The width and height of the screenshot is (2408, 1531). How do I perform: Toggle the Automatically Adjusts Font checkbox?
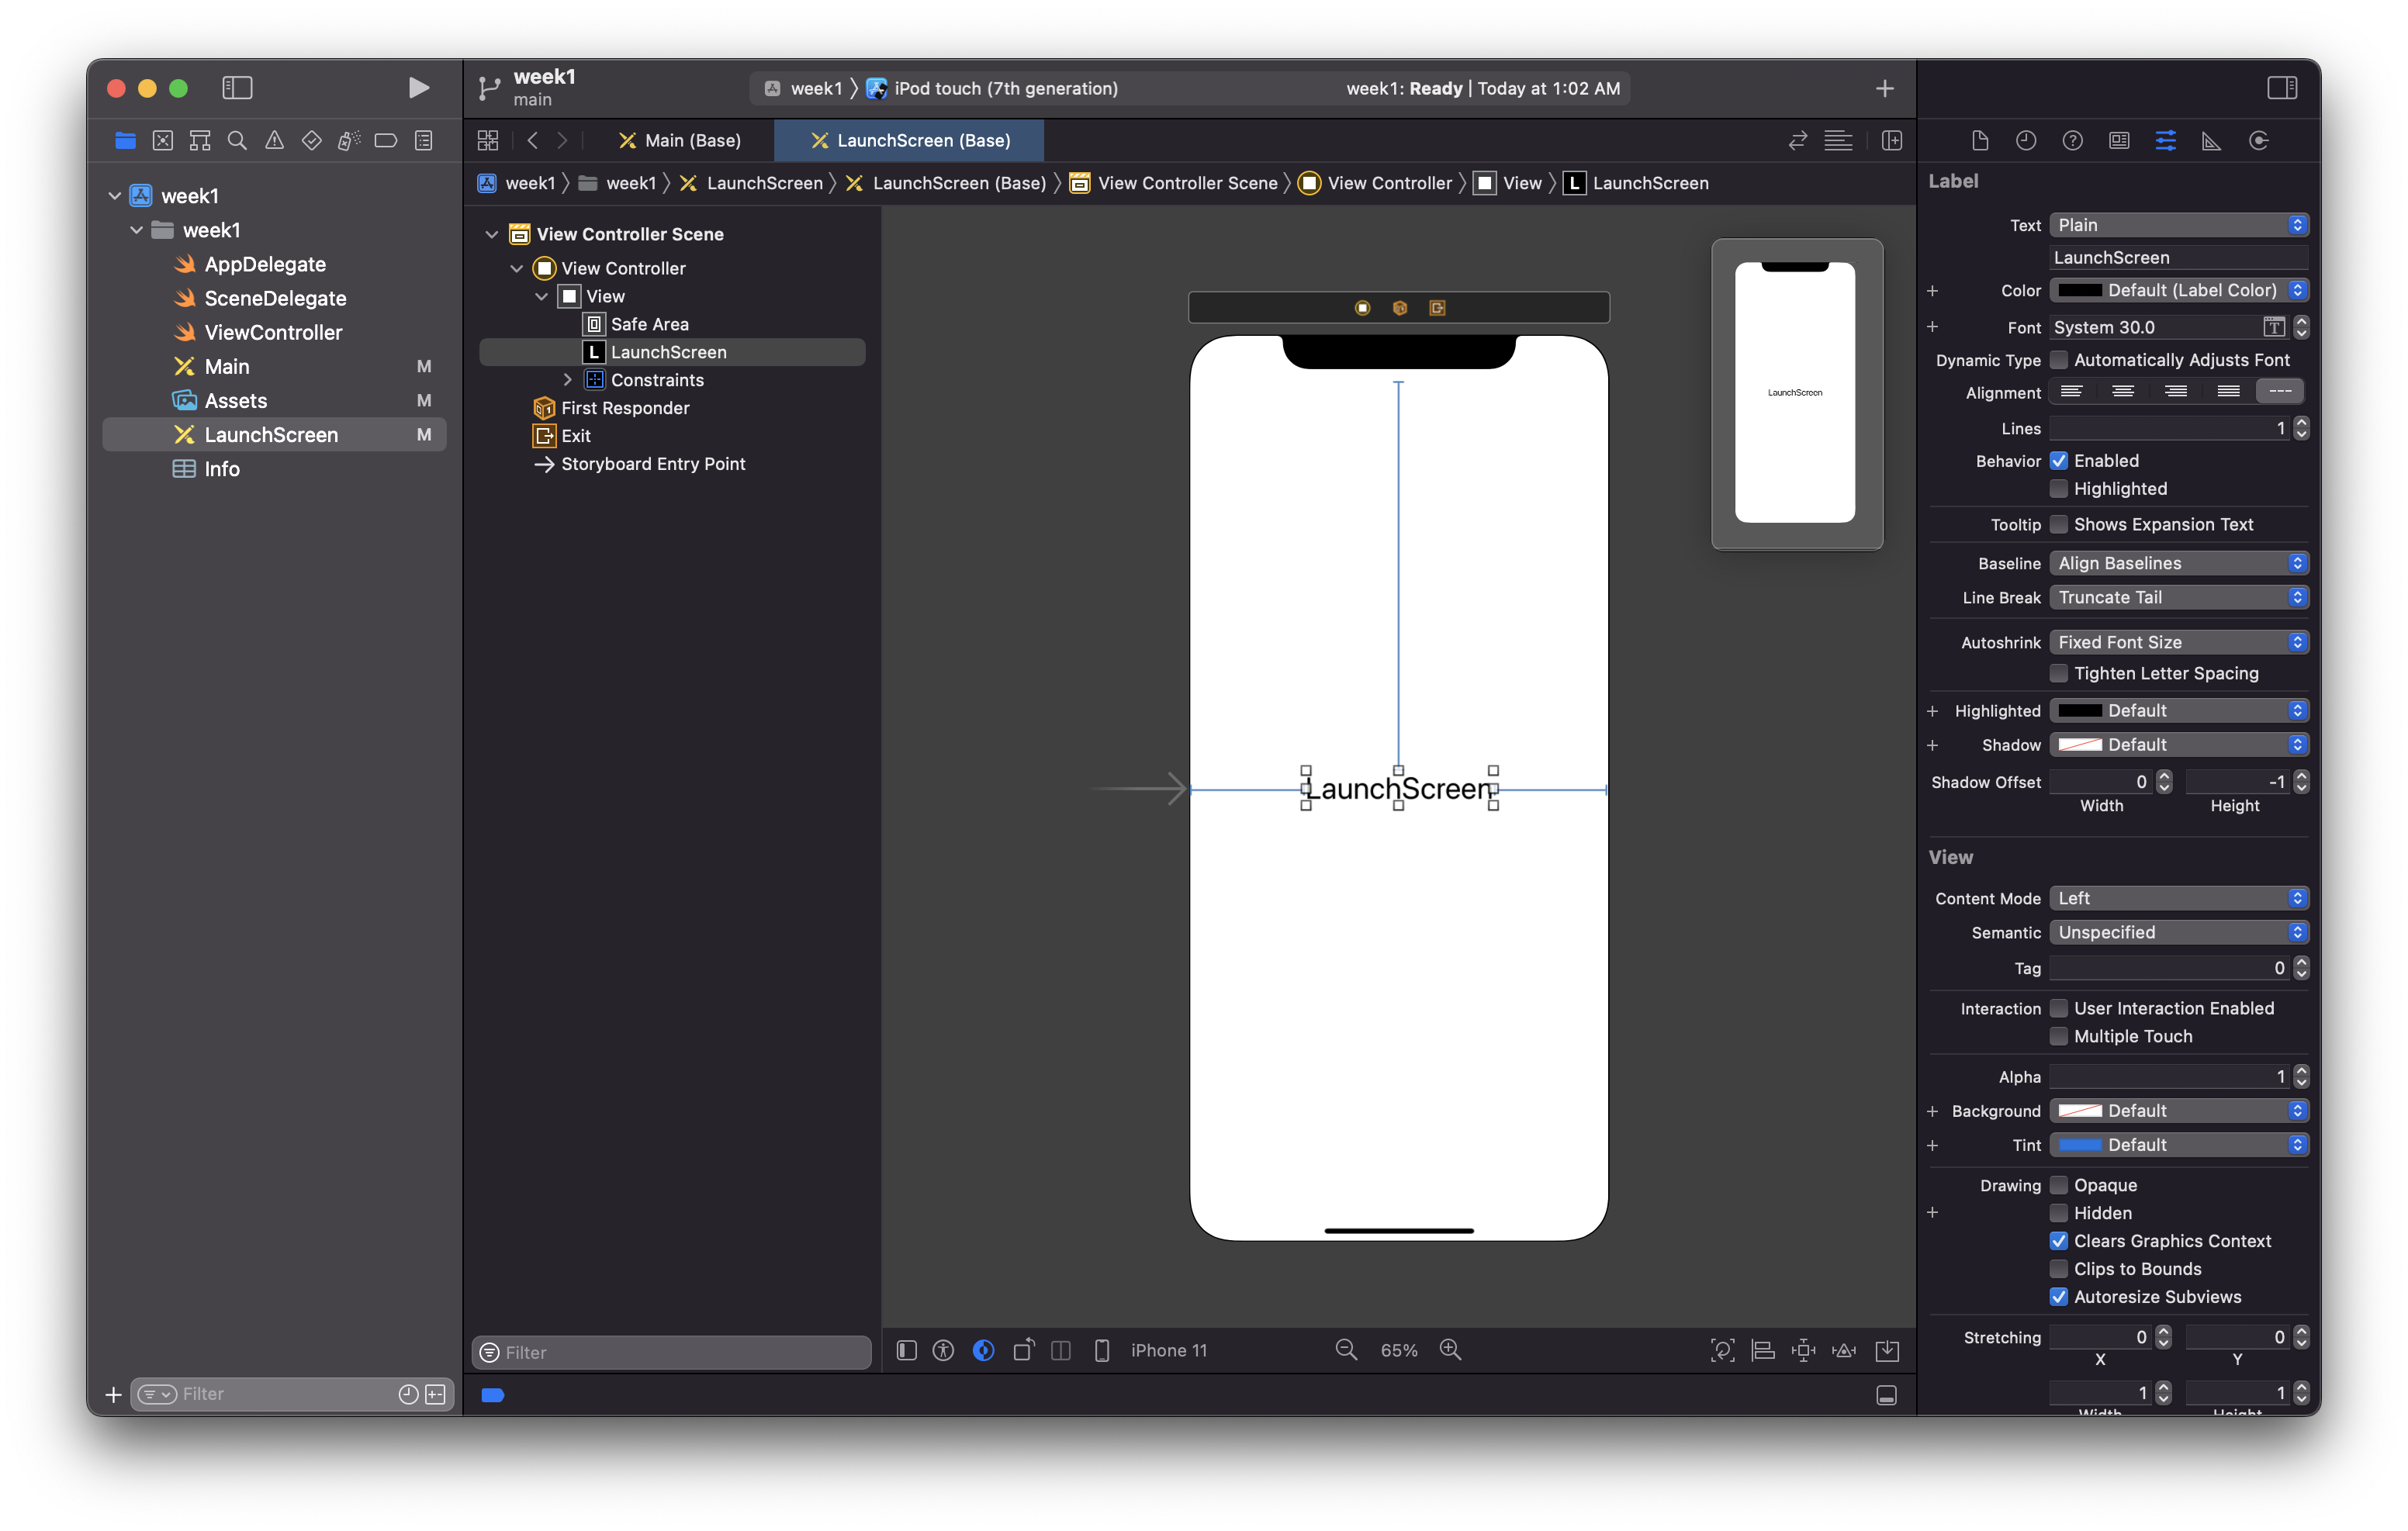pyautogui.click(x=2059, y=360)
